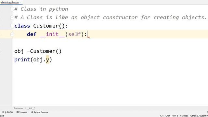Change UTF-8 file encoding
208x117 pixels.
[x=175, y=116]
